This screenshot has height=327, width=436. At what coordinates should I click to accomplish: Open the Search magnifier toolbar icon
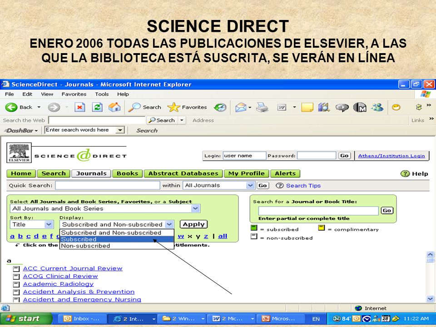tap(134, 107)
